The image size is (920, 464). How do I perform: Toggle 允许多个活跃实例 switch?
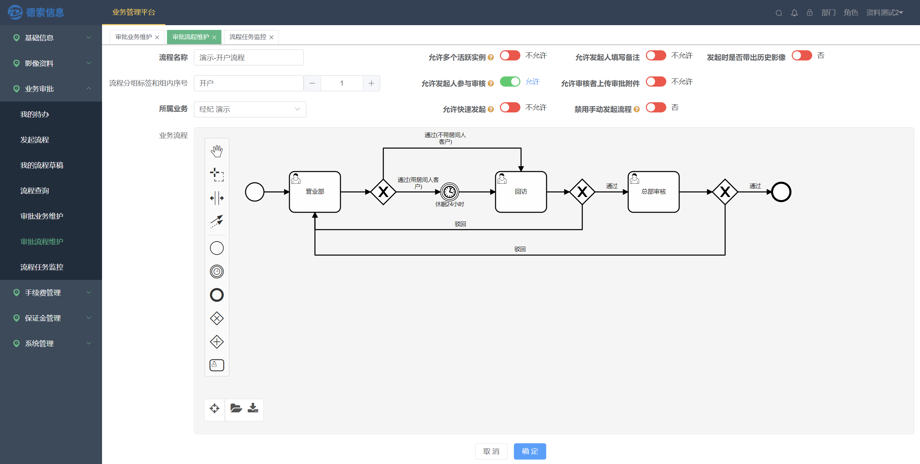pyautogui.click(x=509, y=56)
